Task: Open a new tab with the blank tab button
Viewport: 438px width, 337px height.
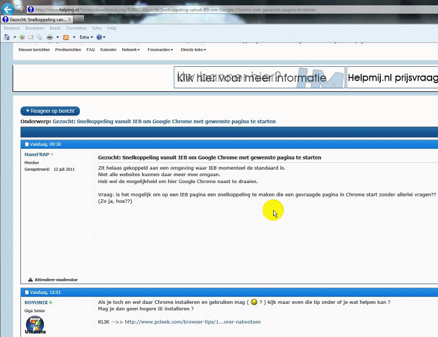Action: (x=79, y=19)
